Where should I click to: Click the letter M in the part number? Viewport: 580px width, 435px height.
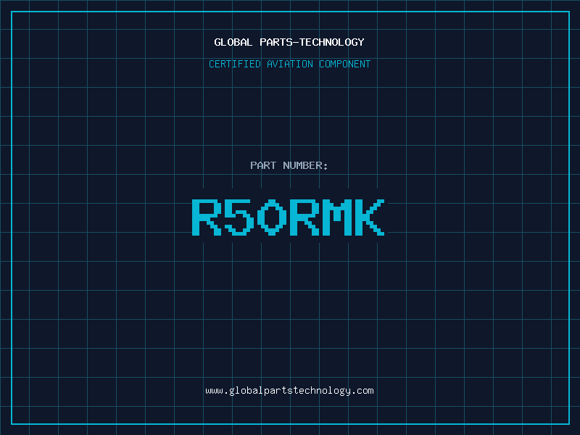click(x=336, y=217)
